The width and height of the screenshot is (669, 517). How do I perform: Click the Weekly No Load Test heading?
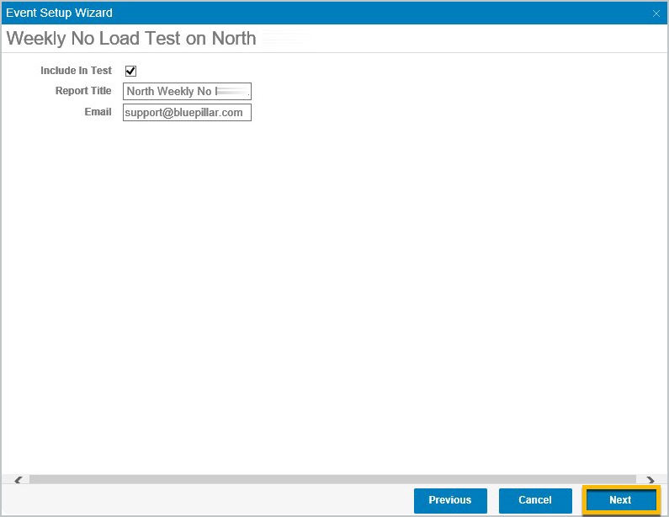coord(131,39)
